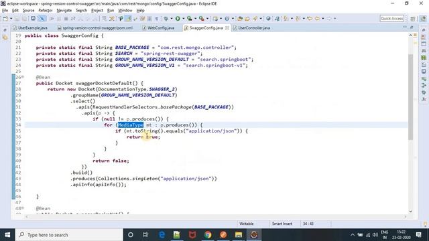This screenshot has width=429, height=241.
Task: Click the Smart Insert status bar entry
Action: tap(282, 224)
